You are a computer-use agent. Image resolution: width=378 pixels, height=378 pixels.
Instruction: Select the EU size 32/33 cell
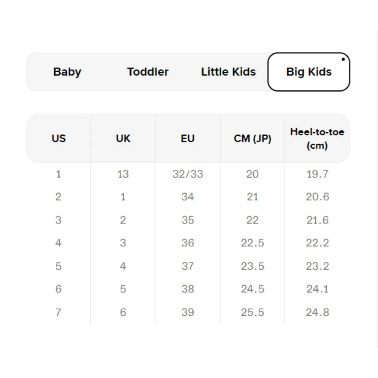[x=188, y=174]
